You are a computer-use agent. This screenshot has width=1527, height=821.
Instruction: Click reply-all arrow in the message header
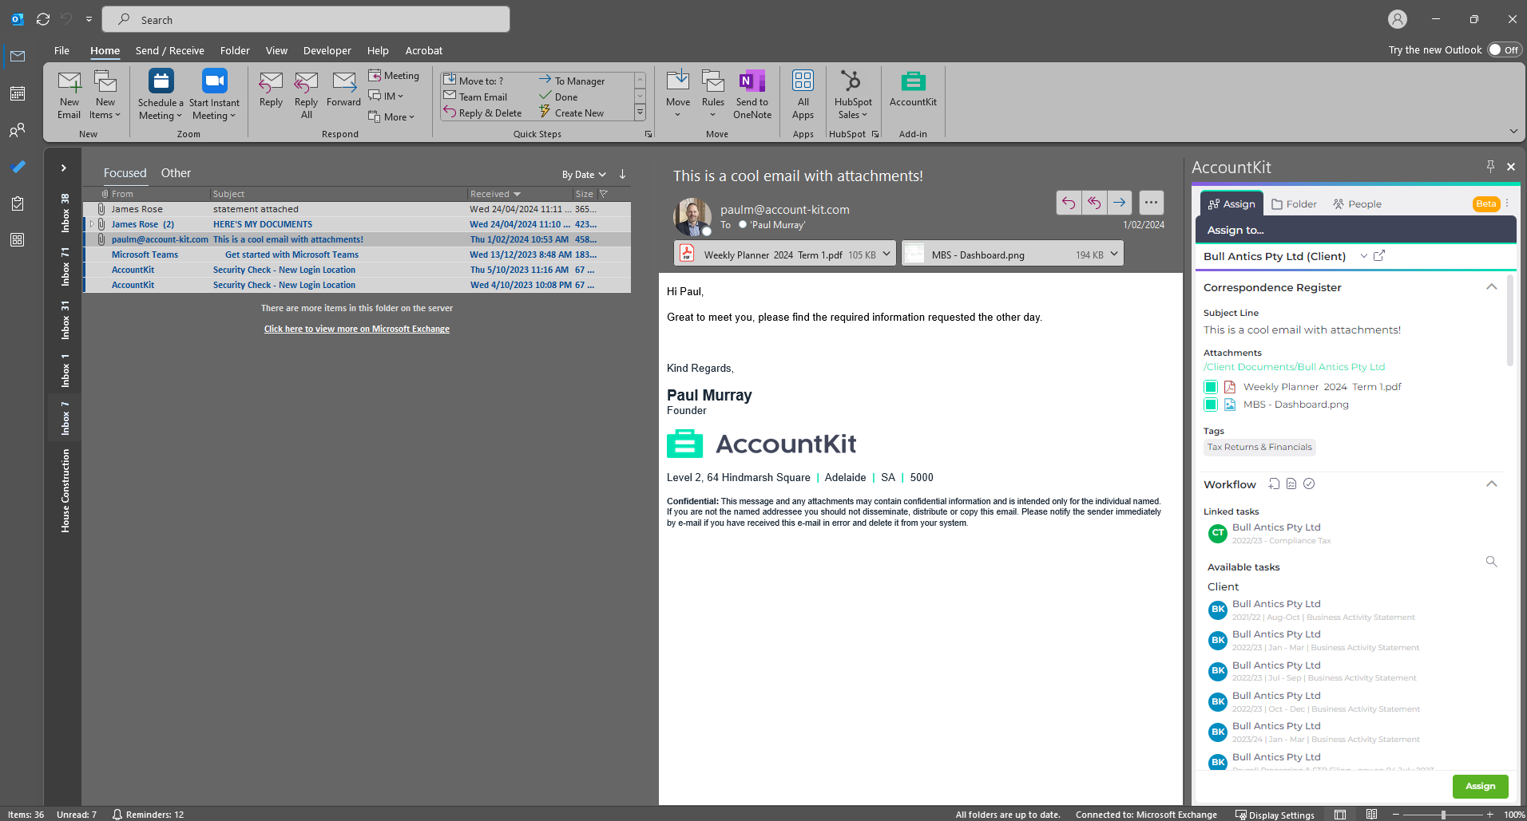pos(1094,203)
